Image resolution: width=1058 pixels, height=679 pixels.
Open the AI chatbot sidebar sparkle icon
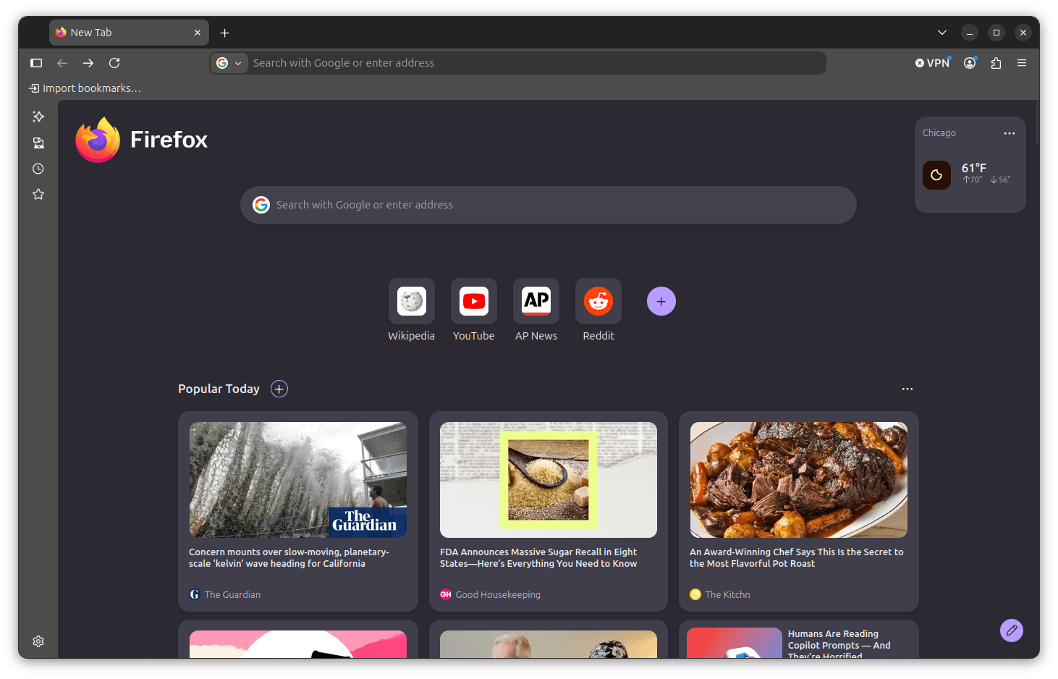(38, 117)
